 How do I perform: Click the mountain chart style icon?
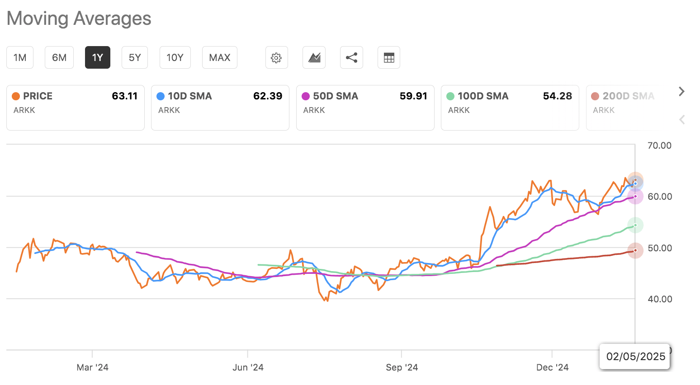coord(314,57)
